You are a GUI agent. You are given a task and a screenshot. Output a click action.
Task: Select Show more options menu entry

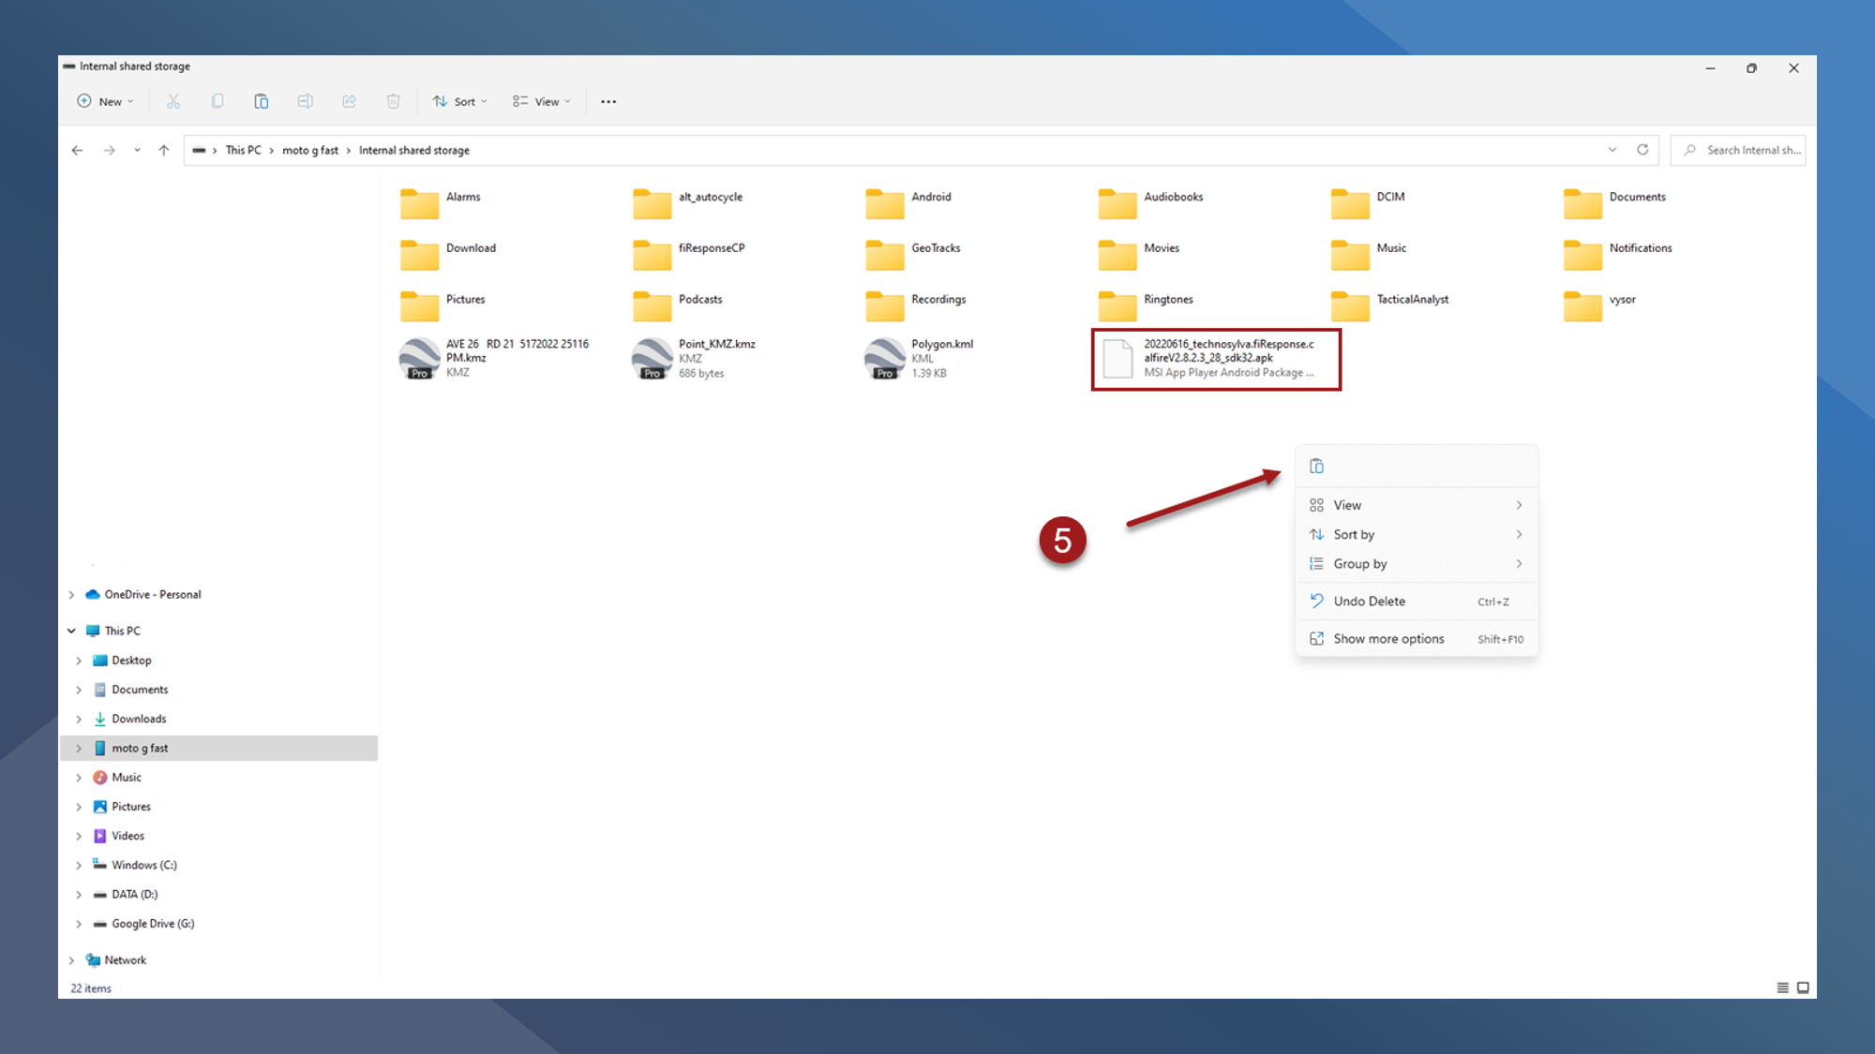(1388, 639)
